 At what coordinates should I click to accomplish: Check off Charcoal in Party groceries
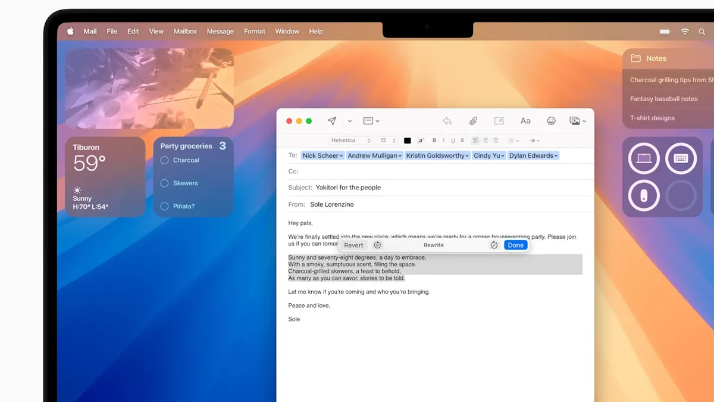point(165,160)
